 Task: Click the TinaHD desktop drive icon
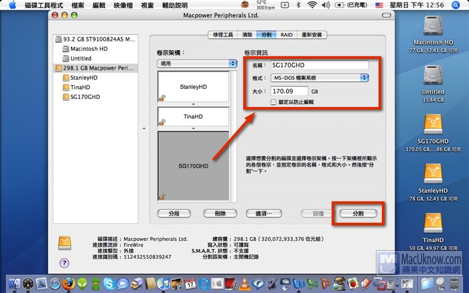tap(433, 223)
